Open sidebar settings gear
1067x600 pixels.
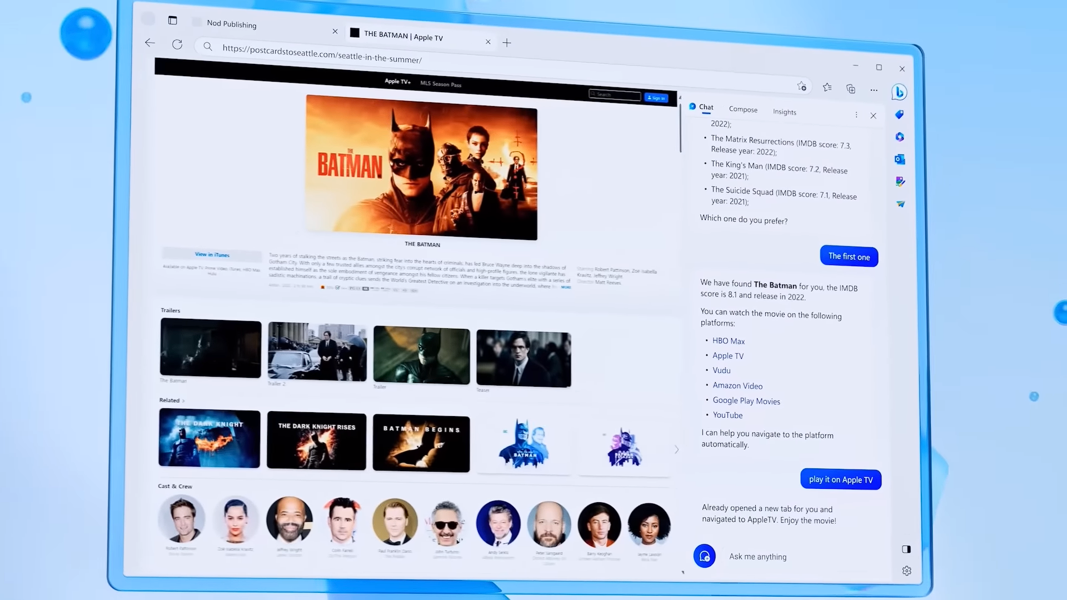pos(907,571)
